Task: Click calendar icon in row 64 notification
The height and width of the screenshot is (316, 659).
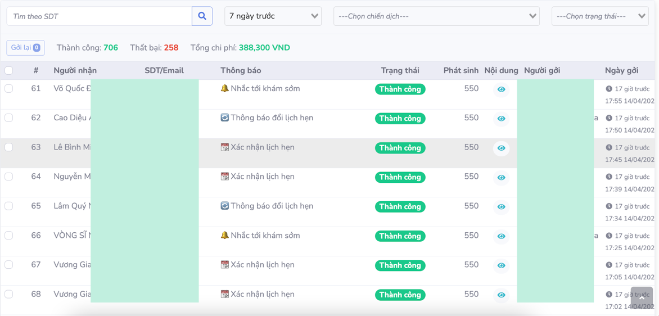Action: tap(224, 177)
